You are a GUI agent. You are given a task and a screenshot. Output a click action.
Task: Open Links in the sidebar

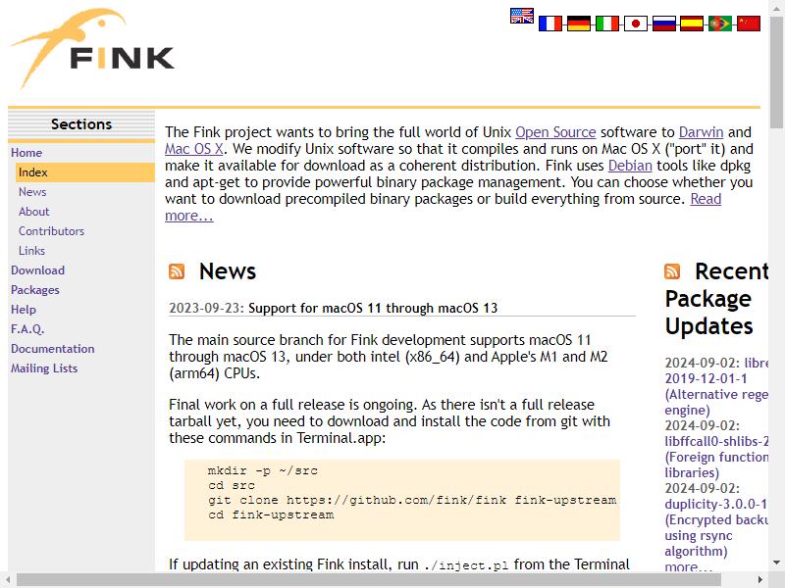(32, 251)
